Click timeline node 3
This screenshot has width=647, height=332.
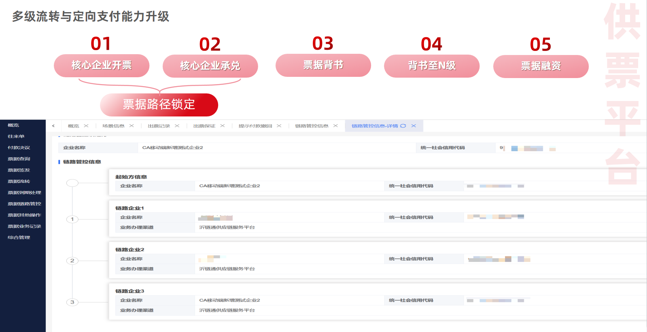tap(72, 302)
